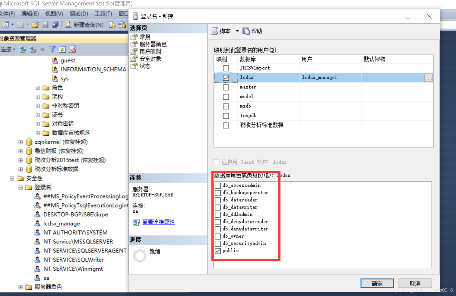Enable the db_datareader role checkbox
Image resolution: width=456 pixels, height=296 pixels.
click(x=218, y=200)
